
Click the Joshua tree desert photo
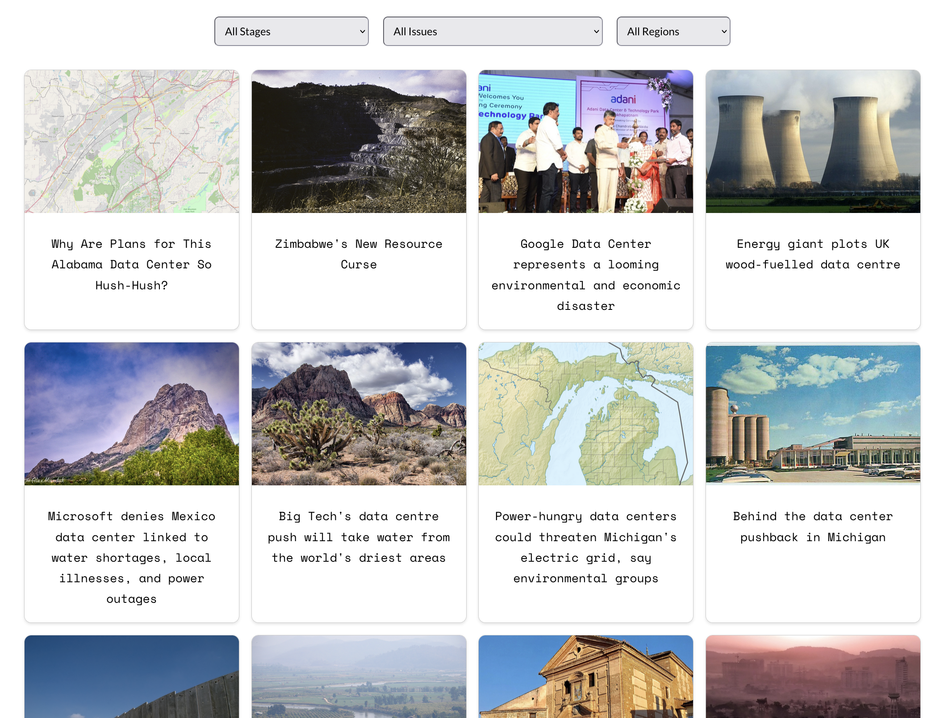click(x=359, y=413)
